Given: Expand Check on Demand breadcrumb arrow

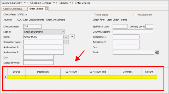Looking at the screenshot, I should (x=54, y=3).
